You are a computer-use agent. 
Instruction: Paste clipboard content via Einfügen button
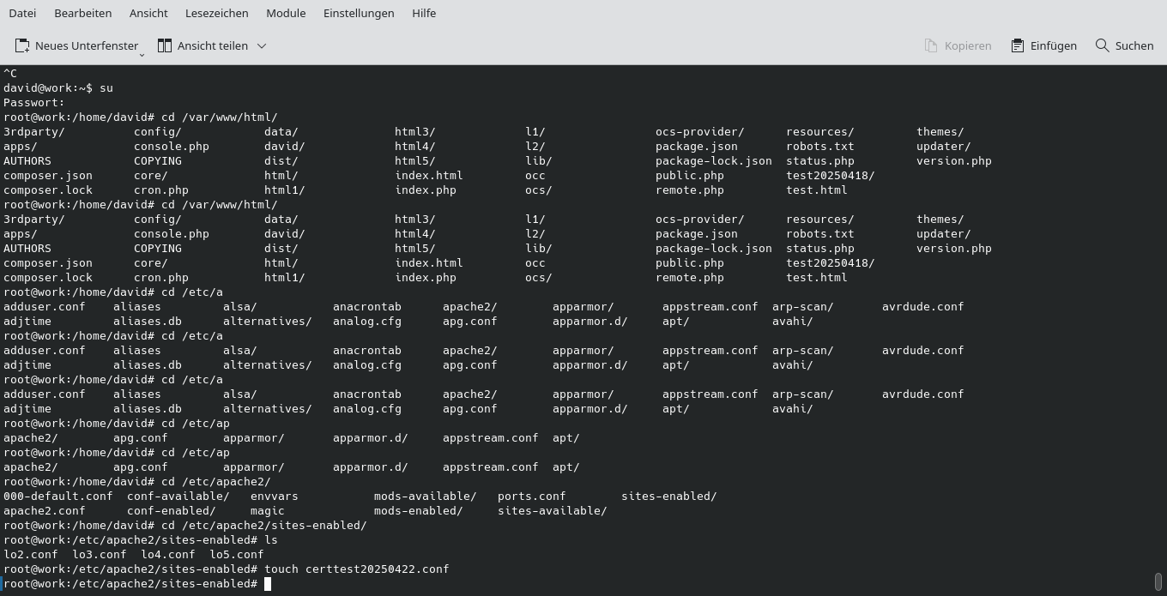pyautogui.click(x=1043, y=45)
